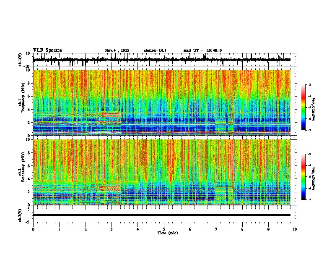This screenshot has width=332, height=257.
Task: Click time axis tick label 7
Action: coord(216,229)
